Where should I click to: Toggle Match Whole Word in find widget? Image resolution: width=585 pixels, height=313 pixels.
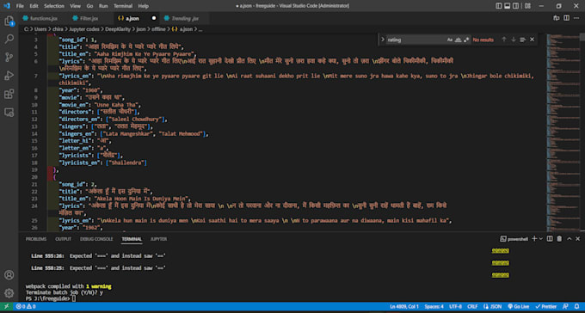point(459,40)
